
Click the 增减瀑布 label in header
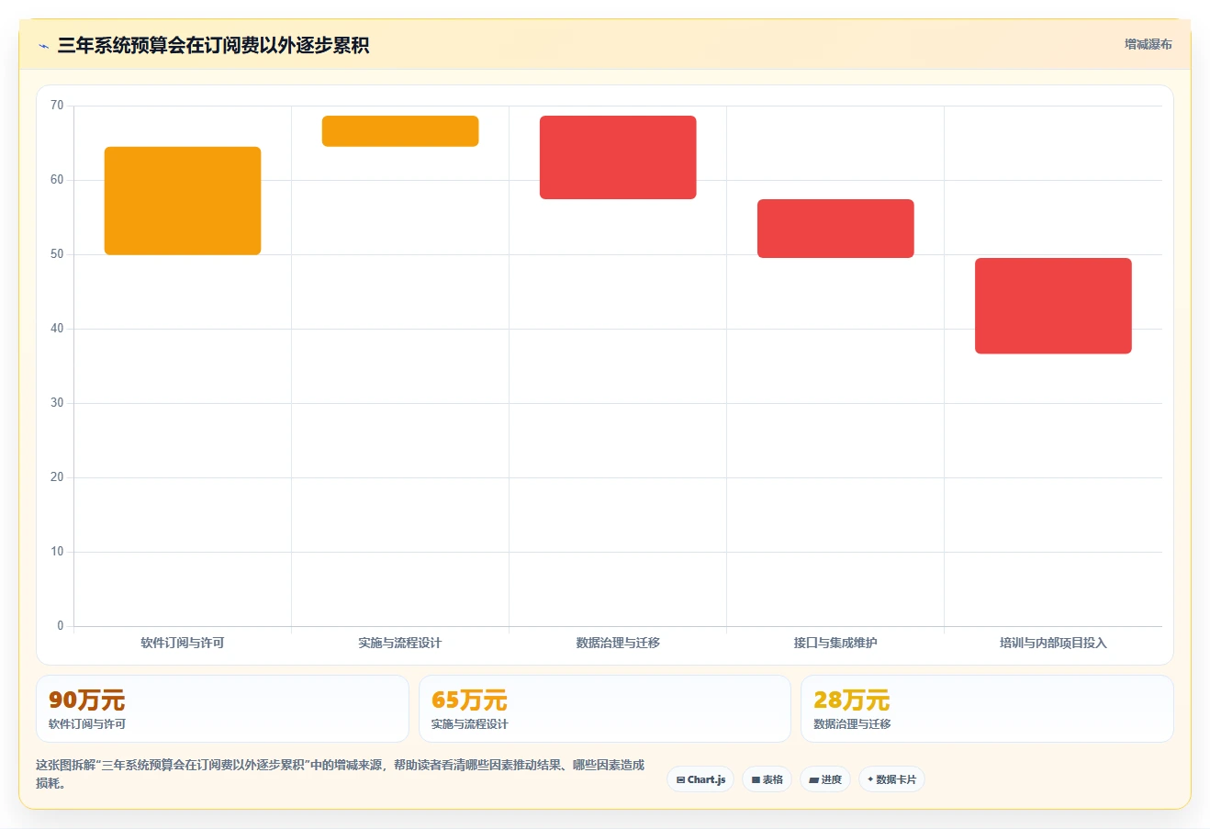(1148, 44)
